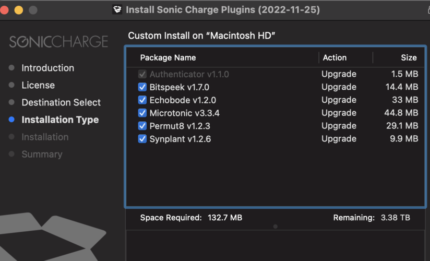Disable the Synplant v1.2.6 checkbox

142,139
